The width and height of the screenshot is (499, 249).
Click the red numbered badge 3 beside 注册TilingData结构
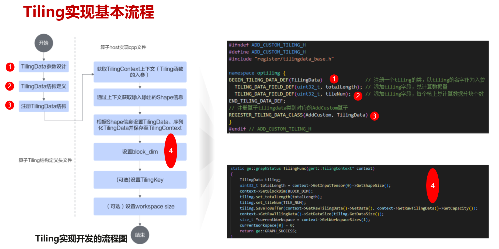coord(10,106)
